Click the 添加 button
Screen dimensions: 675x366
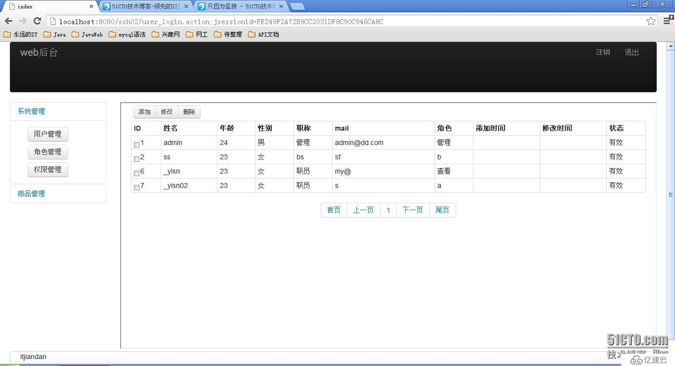(145, 112)
